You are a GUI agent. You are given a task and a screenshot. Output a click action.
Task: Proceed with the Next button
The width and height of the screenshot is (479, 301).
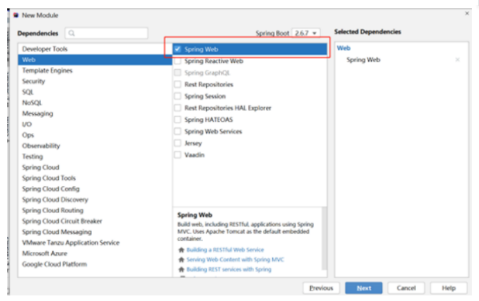(x=363, y=288)
